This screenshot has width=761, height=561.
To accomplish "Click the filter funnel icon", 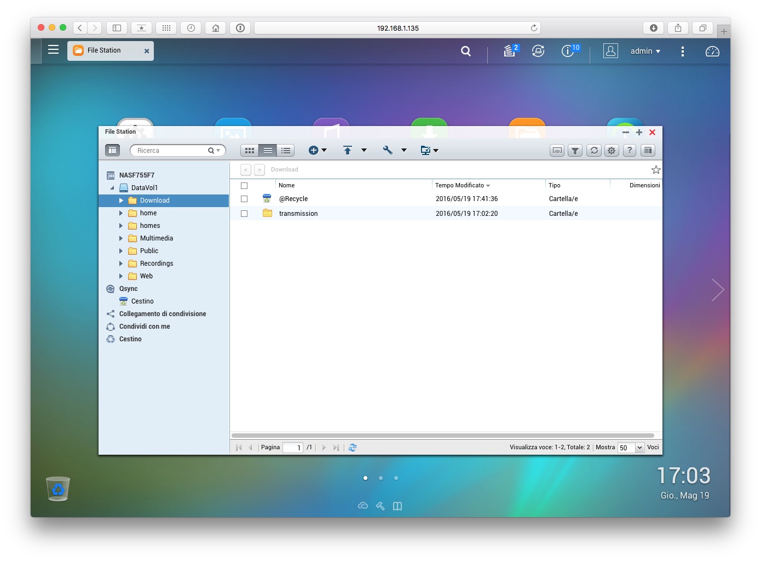I will click(x=575, y=150).
